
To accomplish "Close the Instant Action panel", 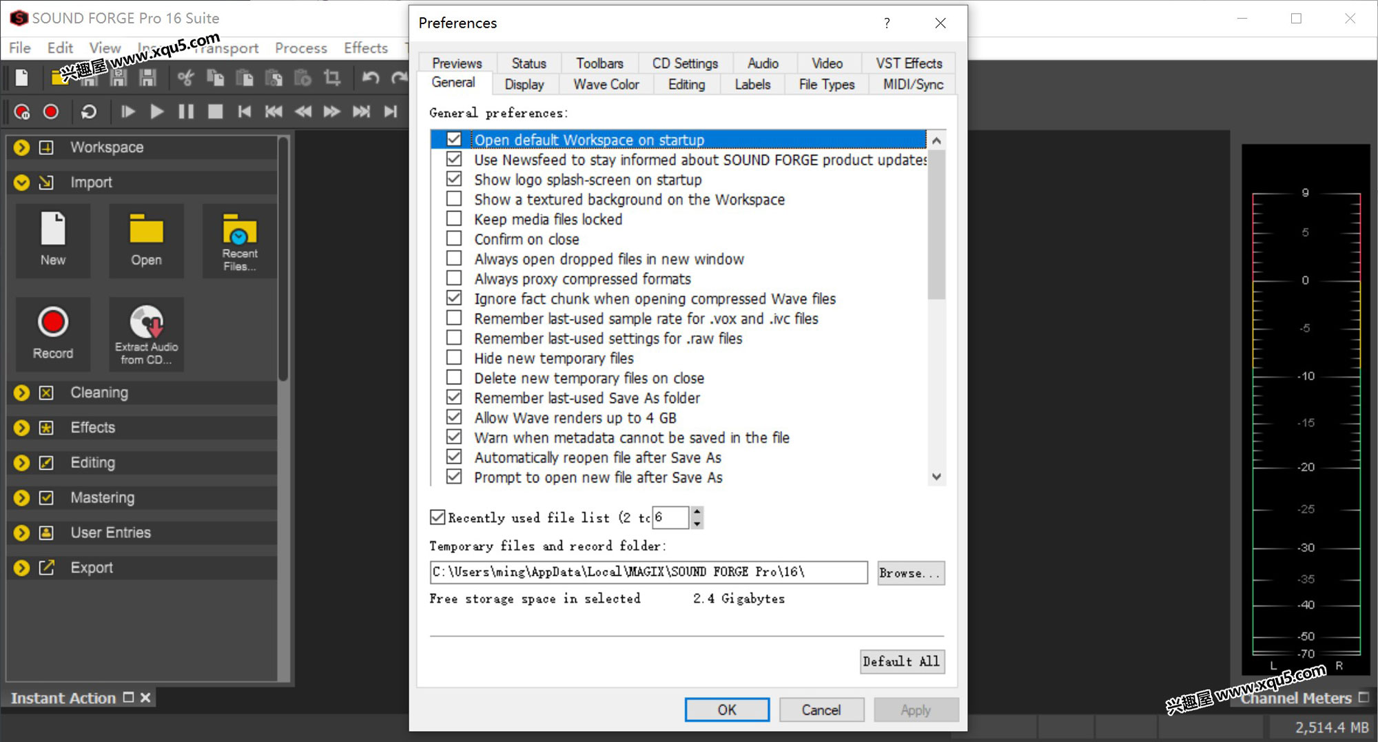I will [x=145, y=697].
